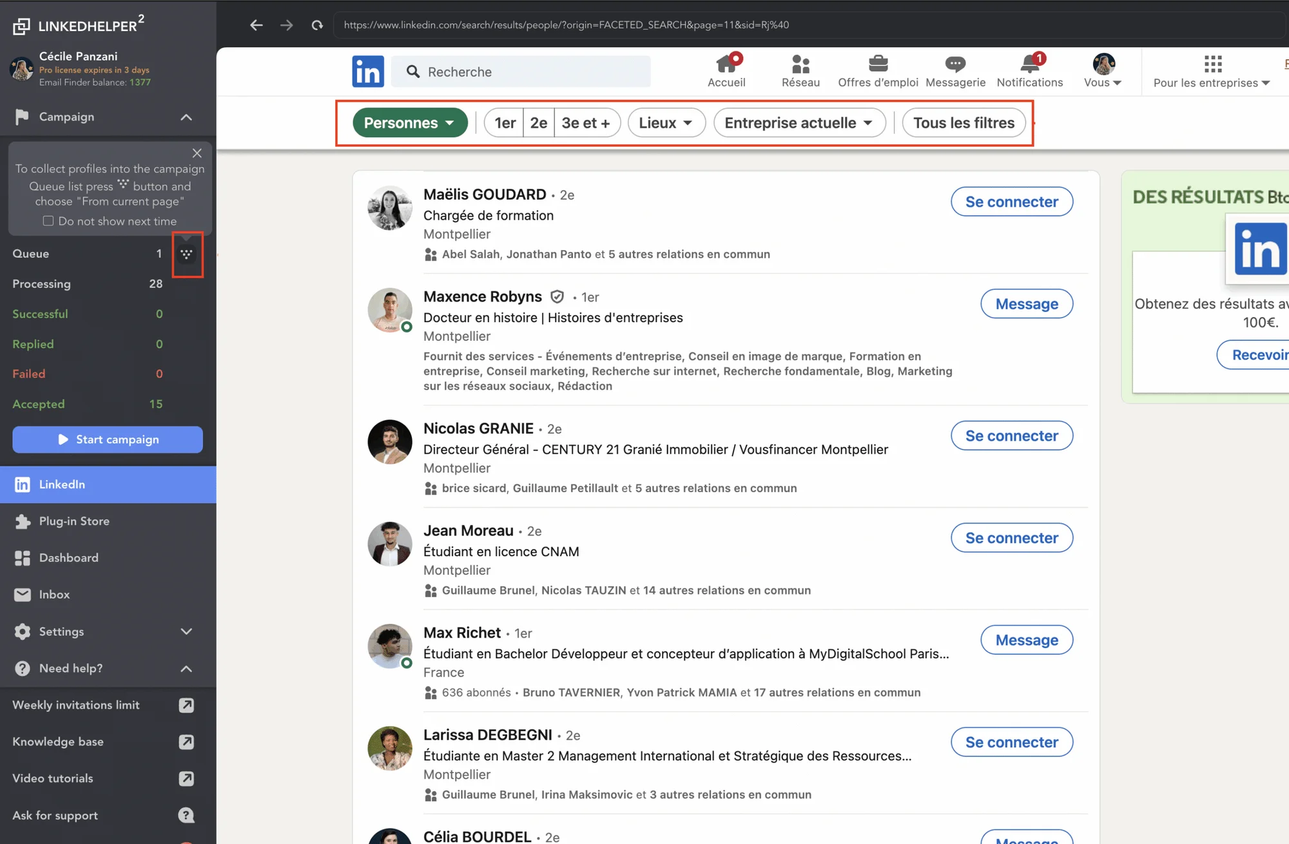Open Maëlis GOUDARD profile name link
This screenshot has height=844, width=1289.
coord(485,195)
